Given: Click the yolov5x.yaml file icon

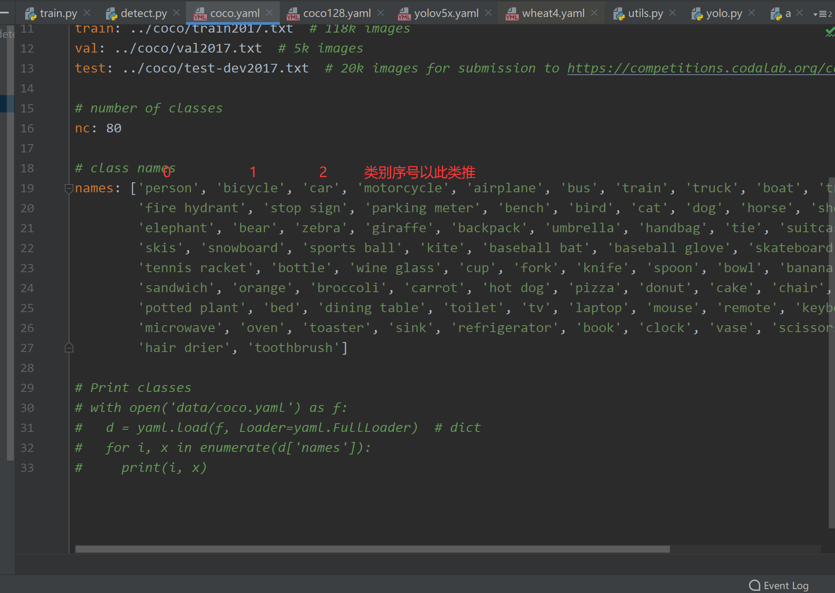Looking at the screenshot, I should coord(404,14).
